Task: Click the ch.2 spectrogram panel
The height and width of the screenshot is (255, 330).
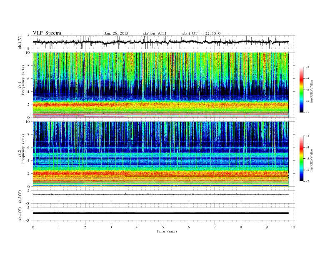Action: 160,154
